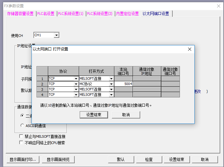Check 禁止与MELSOFT直接连接 checkbox
Image resolution: width=224 pixels, height=167 pixels.
click(21, 137)
